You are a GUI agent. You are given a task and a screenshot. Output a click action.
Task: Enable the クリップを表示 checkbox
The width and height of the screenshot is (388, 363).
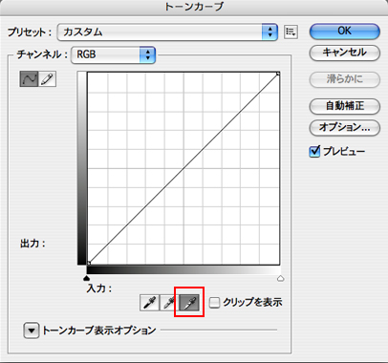click(x=214, y=303)
